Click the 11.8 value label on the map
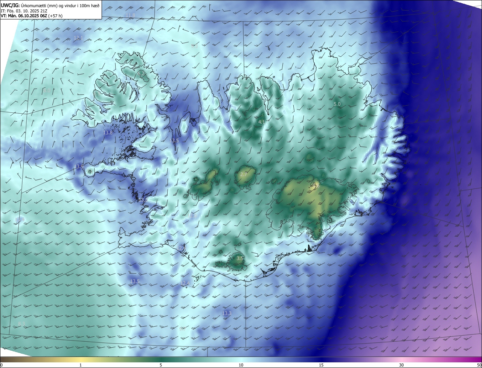The image size is (482, 368). (x=130, y=15)
